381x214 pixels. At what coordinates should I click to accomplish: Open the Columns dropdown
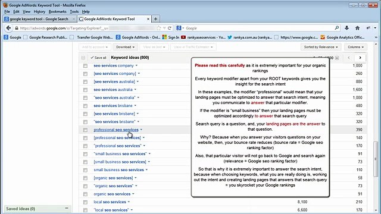tap(355, 47)
